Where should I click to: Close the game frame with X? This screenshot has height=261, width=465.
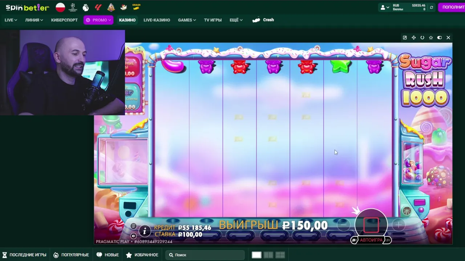pos(448,38)
